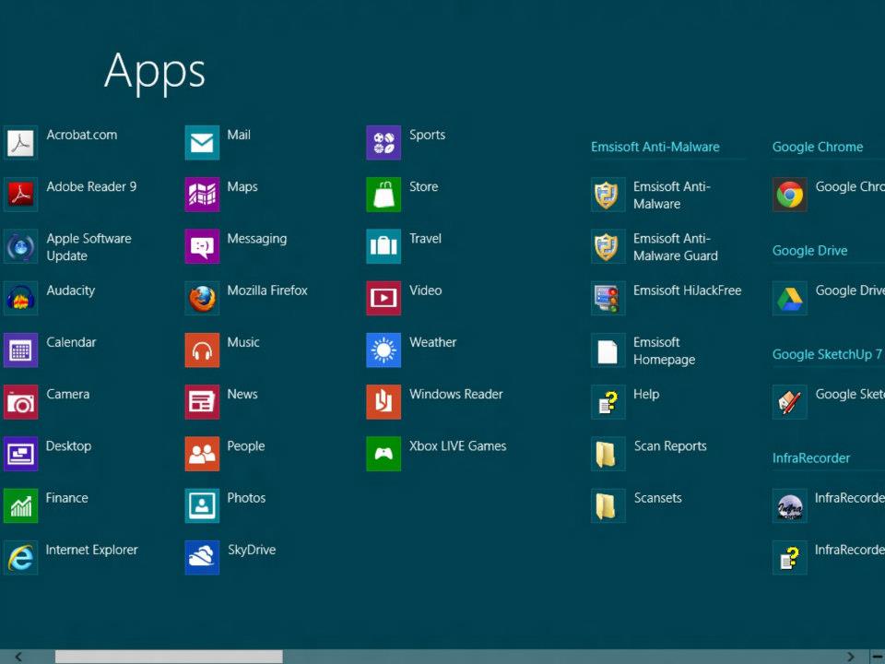Launch Mozilla Firefox from its icon
The width and height of the screenshot is (885, 664).
coord(202,299)
